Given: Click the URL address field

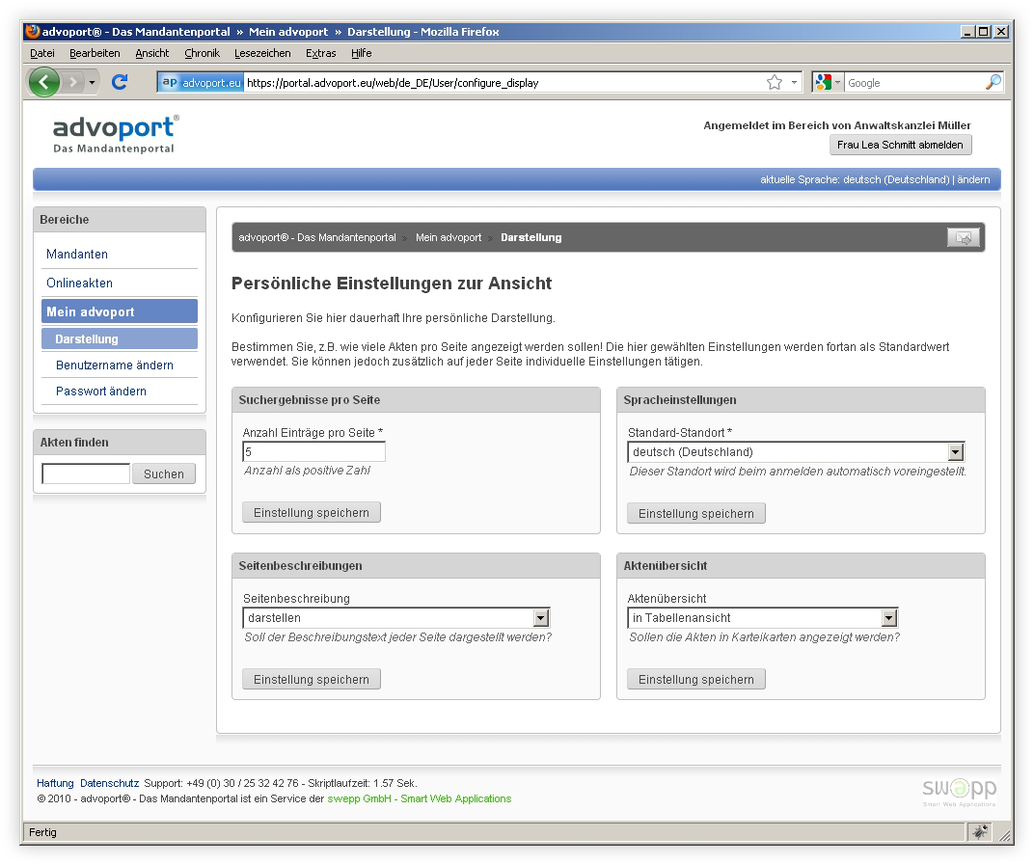Looking at the screenshot, I should pos(504,82).
